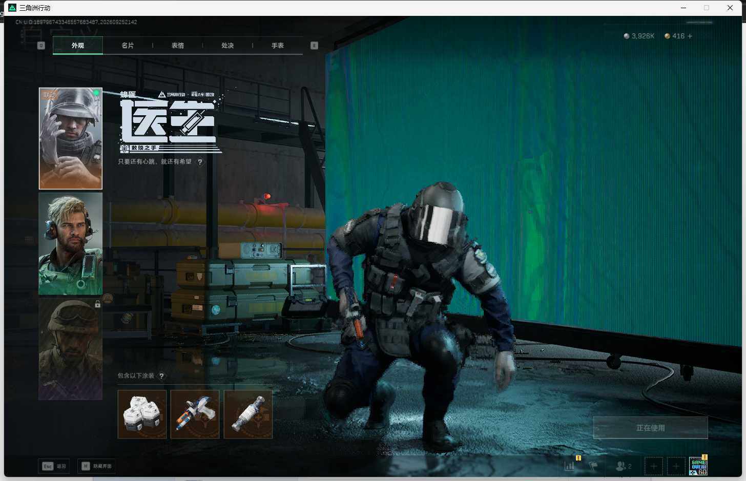Click the 蜂医 operator name label
Viewport: 746px width, 481px height.
coord(128,94)
